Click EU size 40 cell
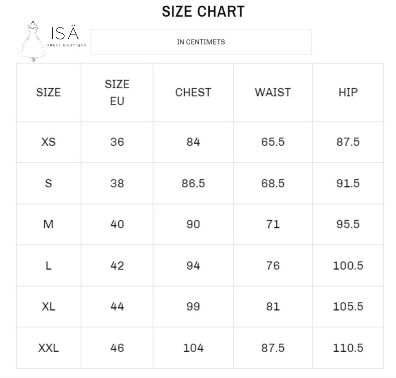Viewport: 396px width, 378px height. tap(117, 224)
